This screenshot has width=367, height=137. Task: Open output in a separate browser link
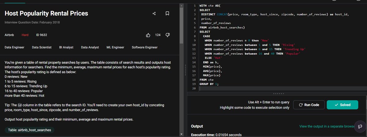[x=327, y=126]
